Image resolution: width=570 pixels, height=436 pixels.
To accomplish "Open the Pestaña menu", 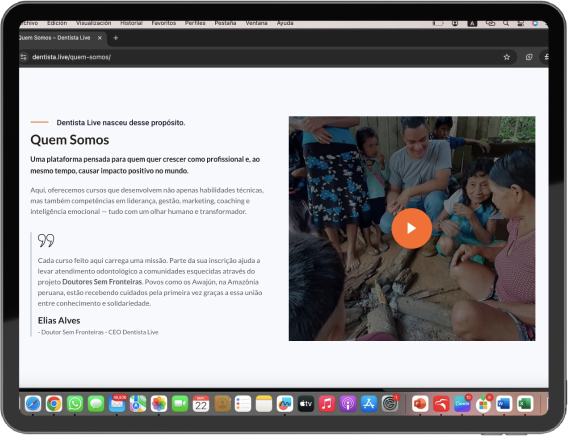I will point(225,23).
